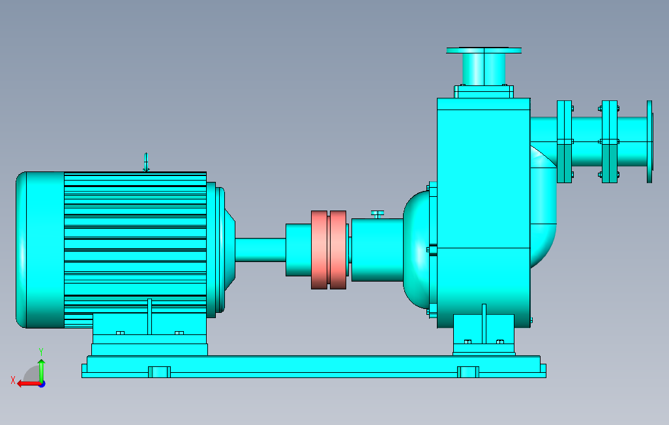Image resolution: width=669 pixels, height=425 pixels.
Task: Select the end flange of the suction pipe
Action: (x=649, y=141)
